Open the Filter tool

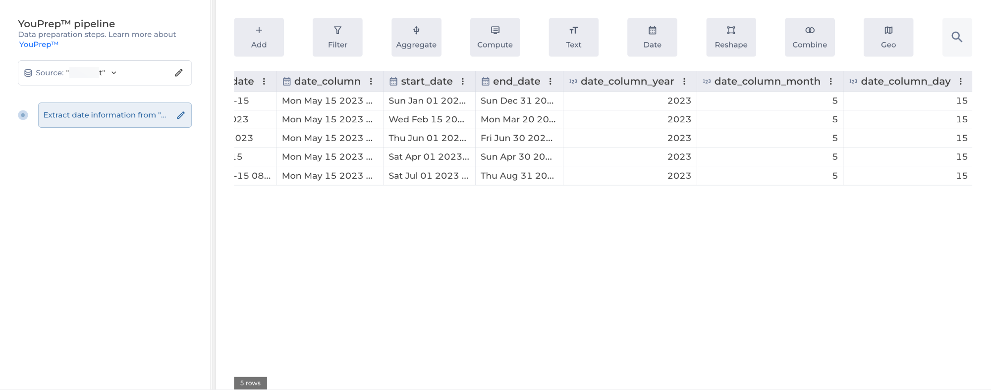point(337,37)
